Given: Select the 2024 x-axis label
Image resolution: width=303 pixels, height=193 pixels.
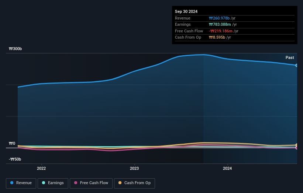Looking at the screenshot, I should [x=227, y=168].
